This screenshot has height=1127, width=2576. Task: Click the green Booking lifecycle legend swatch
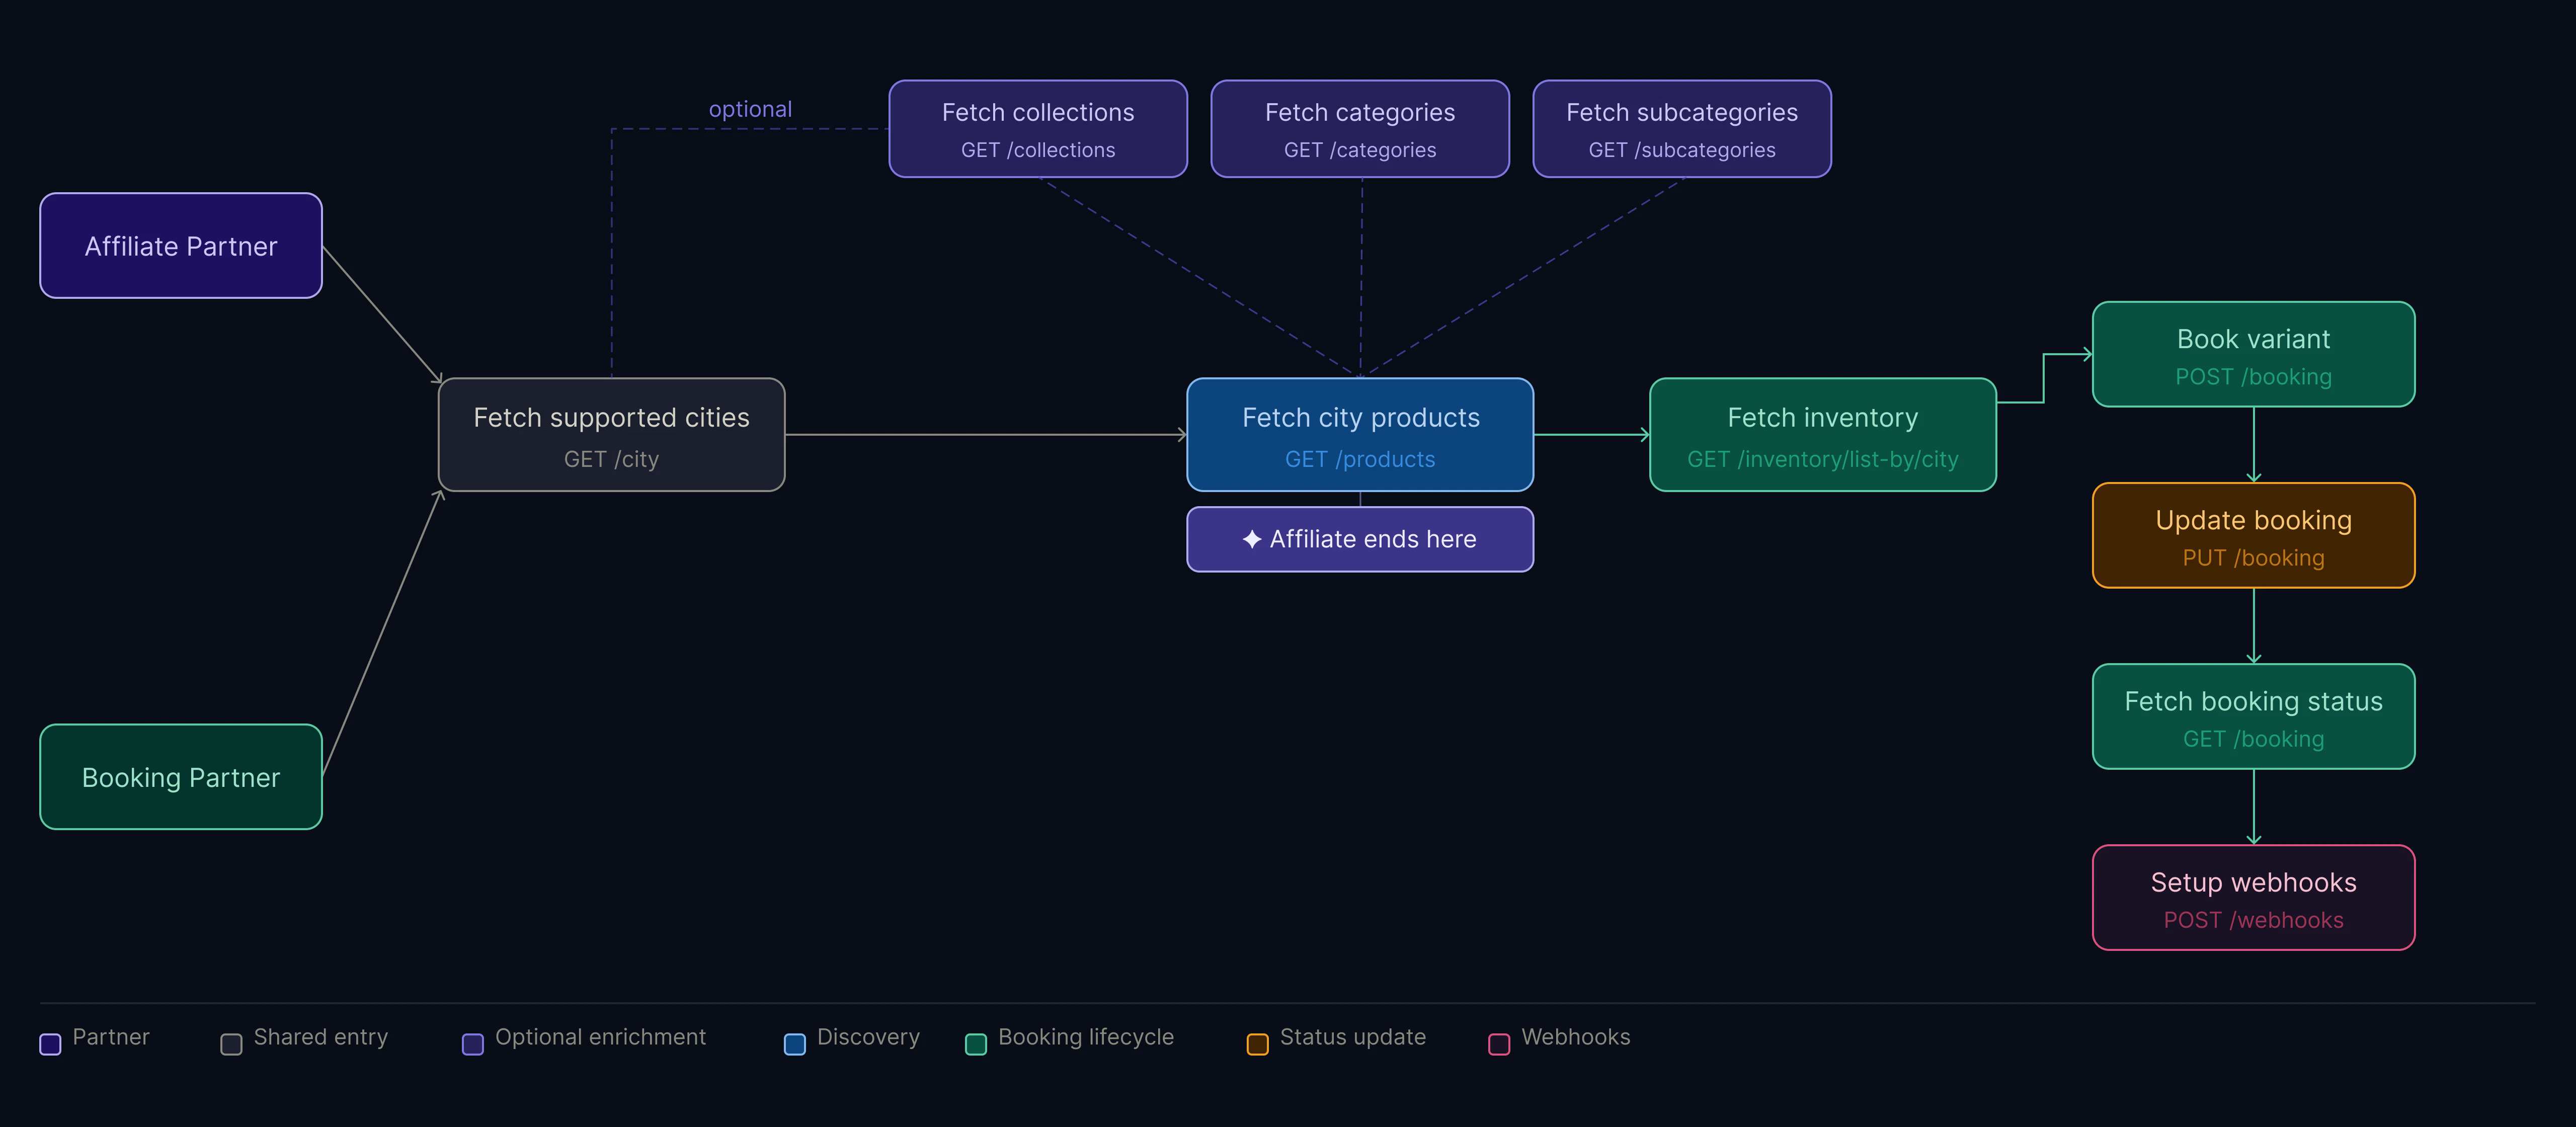(976, 1044)
